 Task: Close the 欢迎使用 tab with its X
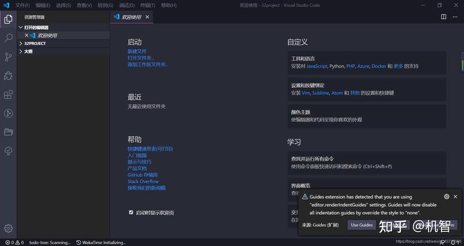click(147, 17)
